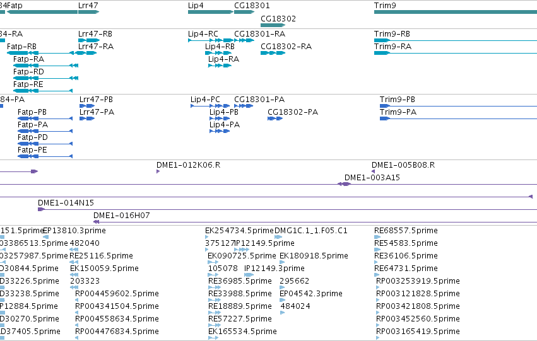This screenshot has width=537, height=341.
Task: Click transcript Fatp-RA label
Action: coord(29,59)
